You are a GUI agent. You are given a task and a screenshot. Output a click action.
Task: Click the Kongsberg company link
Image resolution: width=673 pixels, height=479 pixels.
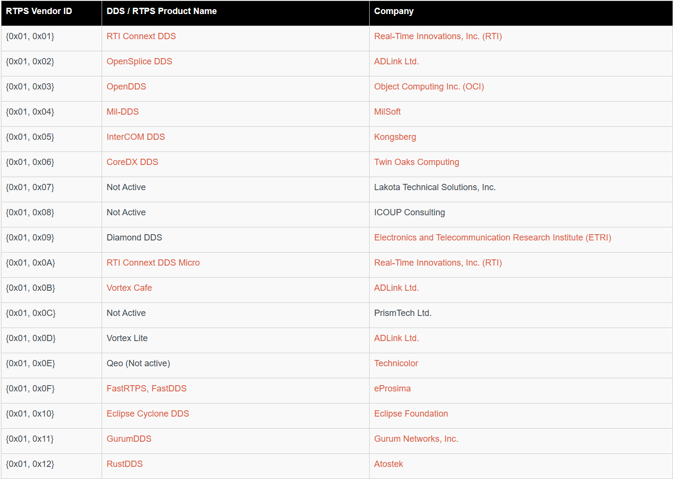tap(395, 137)
